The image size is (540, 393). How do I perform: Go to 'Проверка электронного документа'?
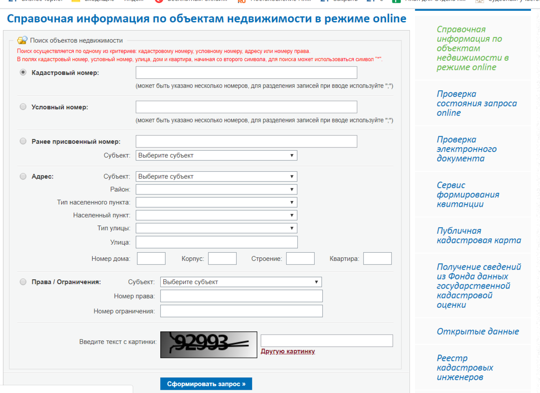467,149
